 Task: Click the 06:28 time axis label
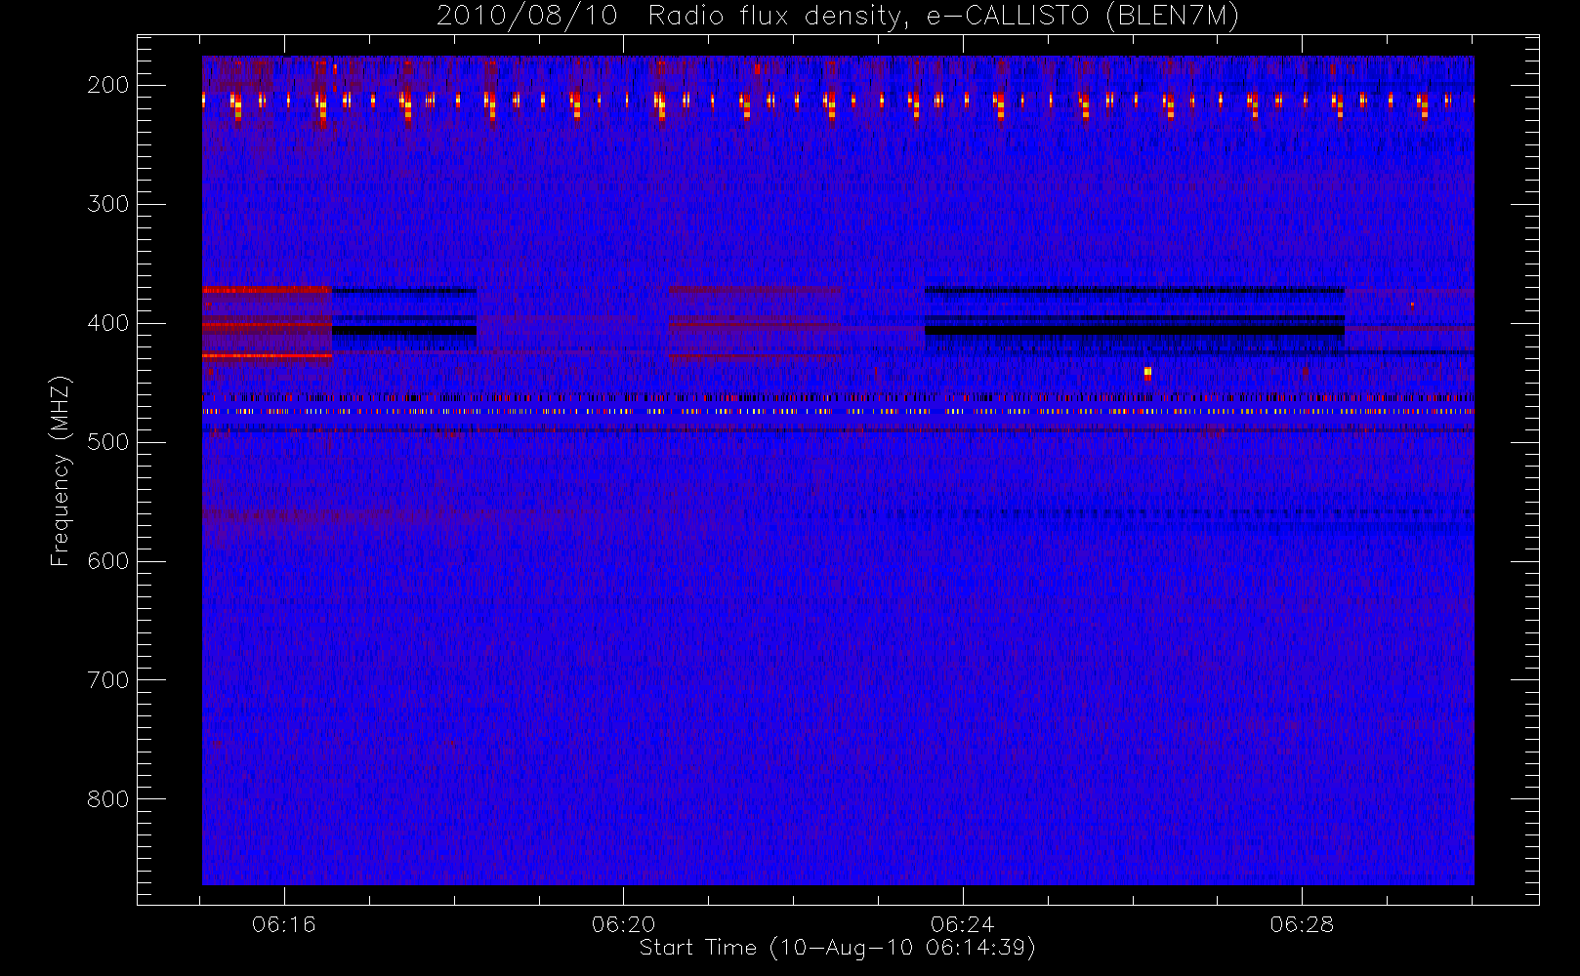pyautogui.click(x=1302, y=924)
